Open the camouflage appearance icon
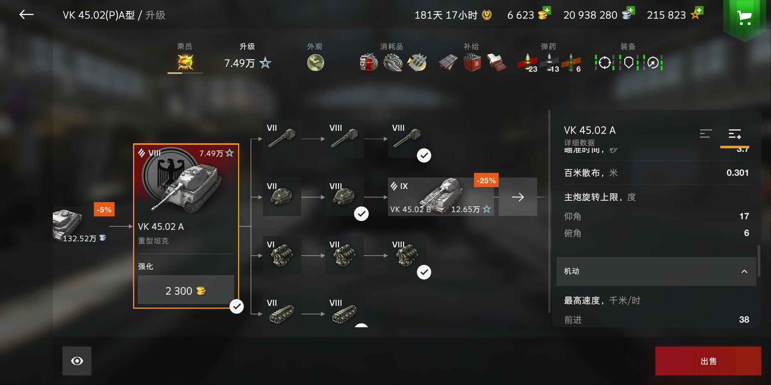 pos(316,63)
